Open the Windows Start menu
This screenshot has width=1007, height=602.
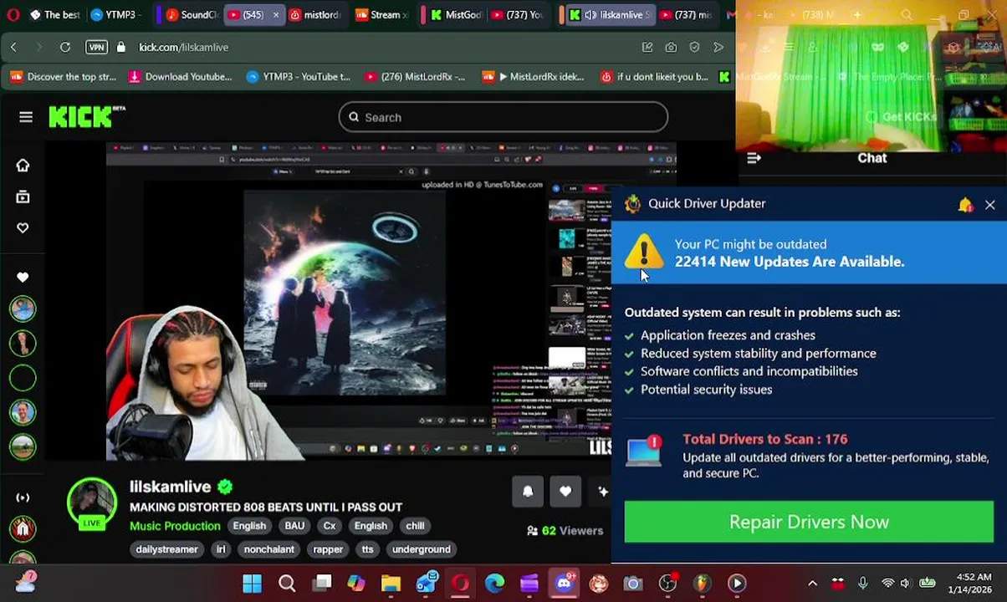point(252,584)
